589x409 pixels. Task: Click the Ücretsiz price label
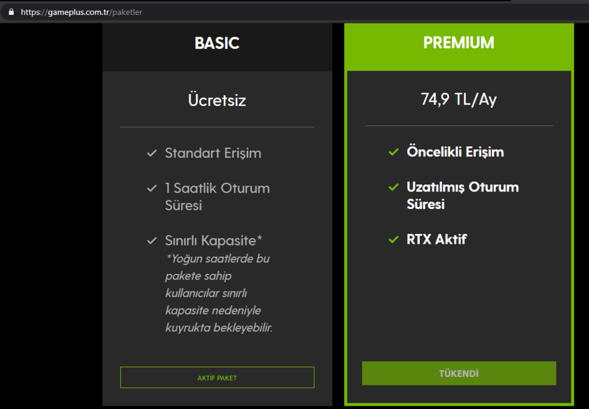point(217,100)
